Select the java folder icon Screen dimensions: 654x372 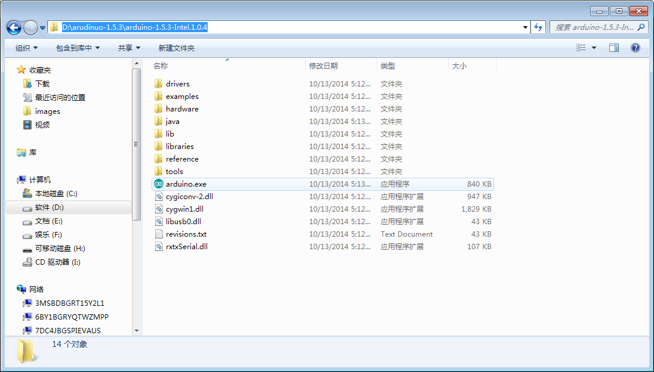click(x=159, y=121)
